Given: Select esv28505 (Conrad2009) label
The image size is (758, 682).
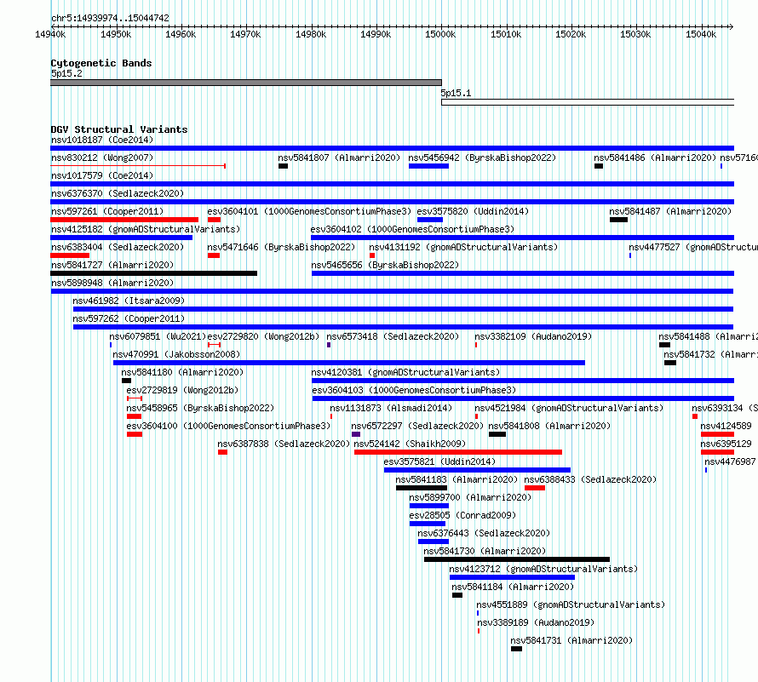Looking at the screenshot, I should (462, 516).
